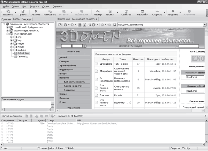Click the browser back arrow icon
This screenshot has height=151, width=208.
click(x=65, y=25)
